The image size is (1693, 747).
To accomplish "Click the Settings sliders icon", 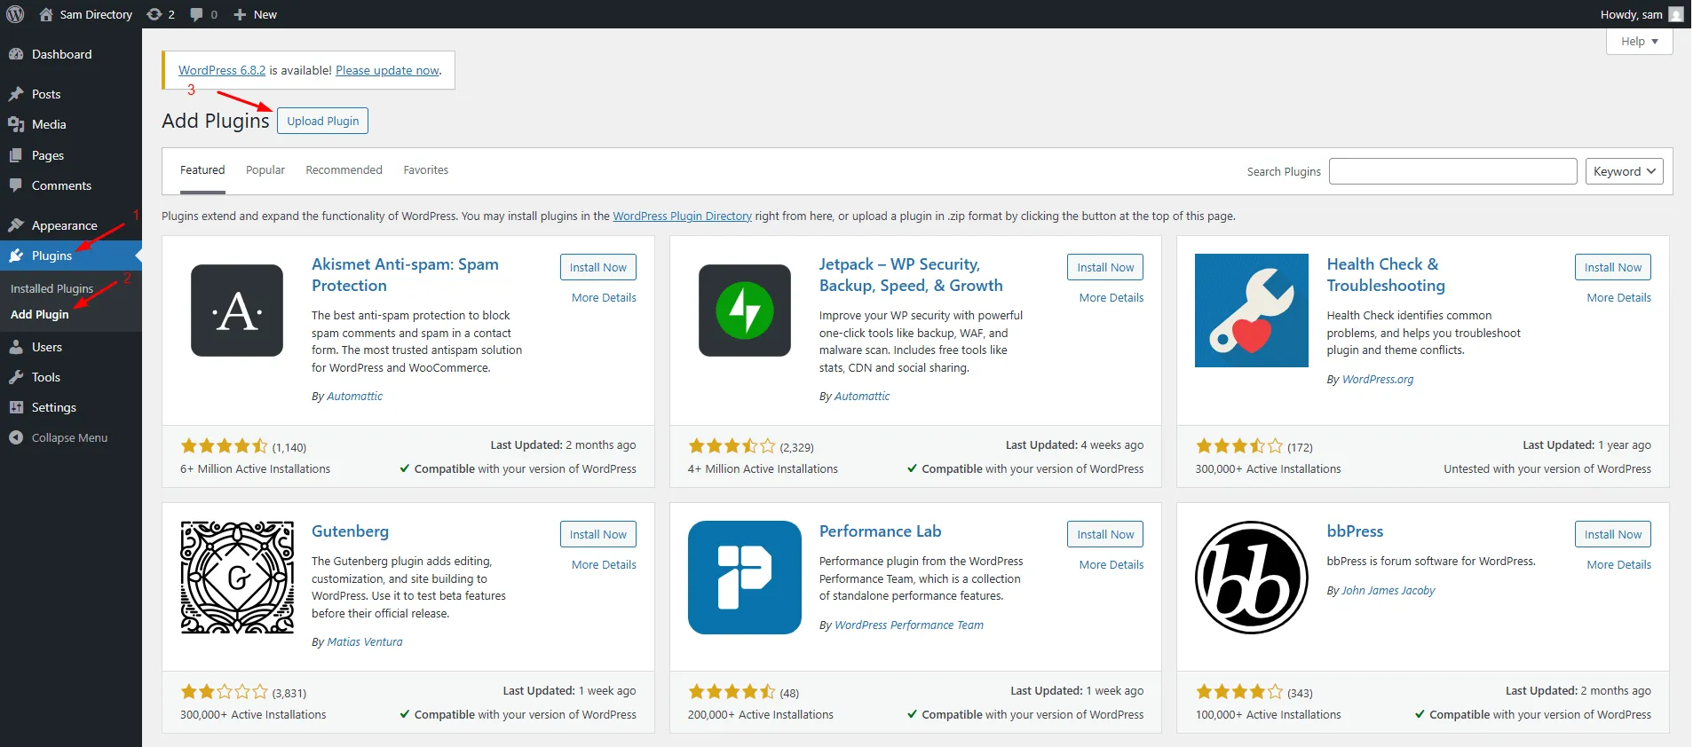I will coord(16,407).
